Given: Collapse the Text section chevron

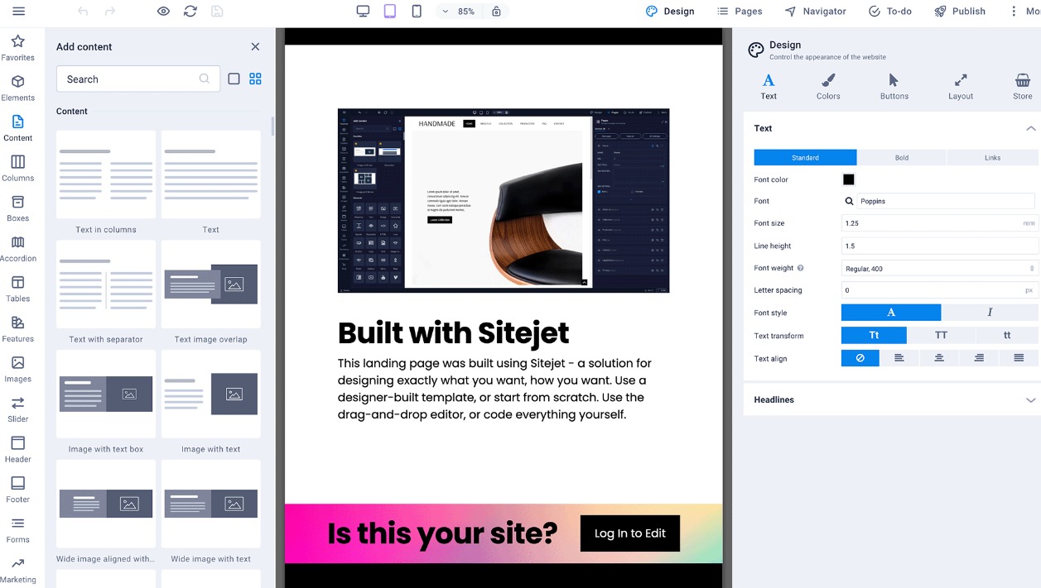Looking at the screenshot, I should click(x=1030, y=128).
